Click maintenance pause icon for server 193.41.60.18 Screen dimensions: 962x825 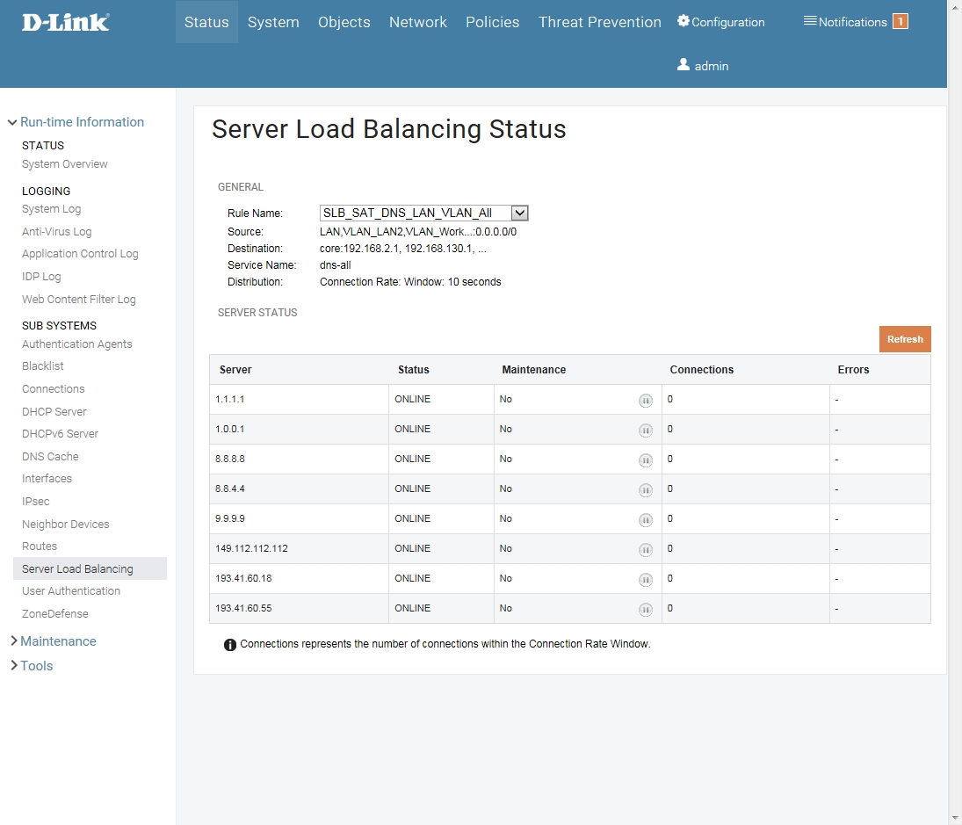646,579
